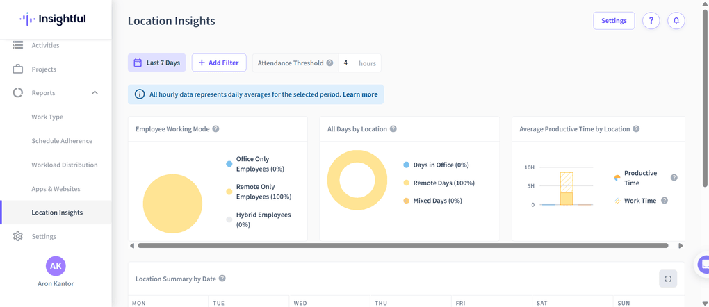Click info icon beside Location Summary by Date
This screenshot has height=307, width=709.
(222, 279)
